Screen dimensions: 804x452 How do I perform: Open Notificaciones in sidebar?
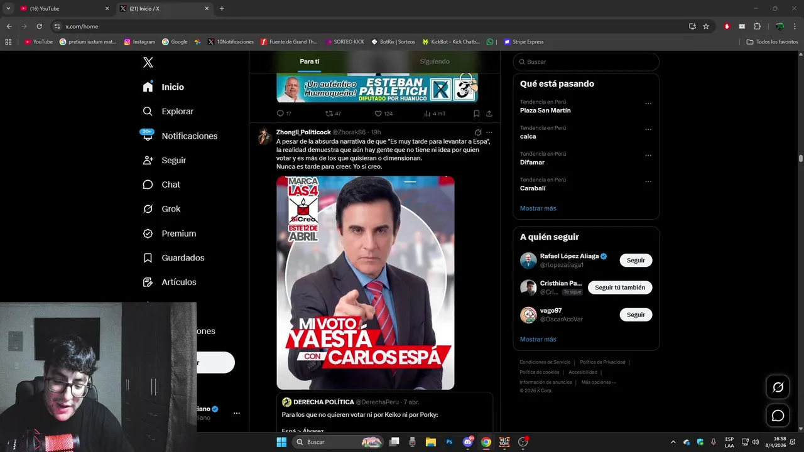(180, 136)
